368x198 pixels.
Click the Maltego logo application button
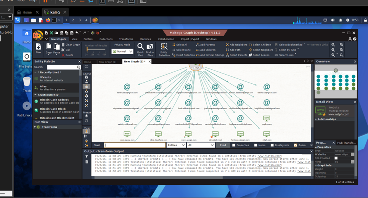(x=38, y=35)
